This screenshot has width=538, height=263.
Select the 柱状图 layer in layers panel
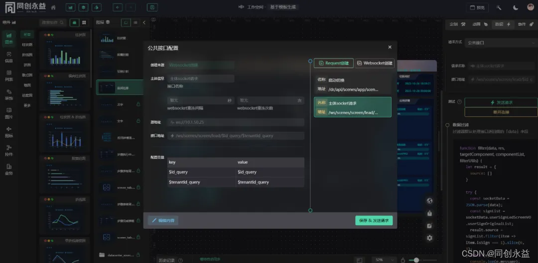point(119,38)
